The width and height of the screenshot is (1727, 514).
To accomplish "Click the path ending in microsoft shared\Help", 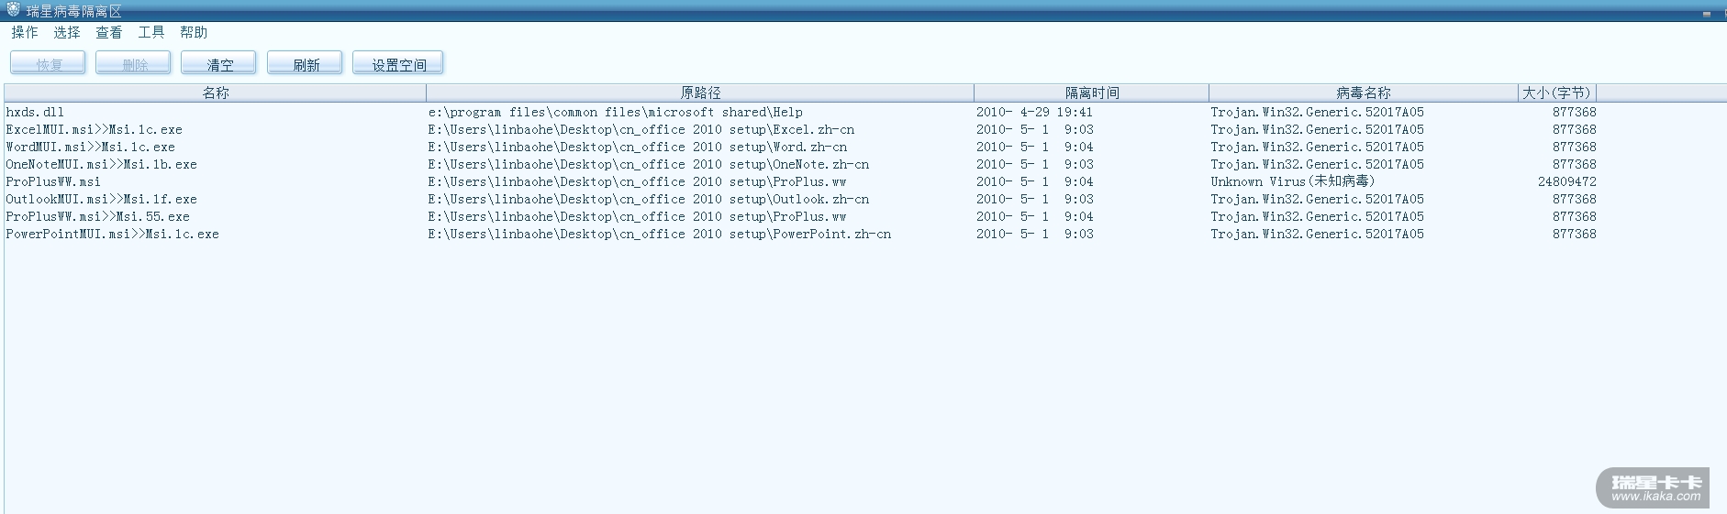I will coord(616,112).
